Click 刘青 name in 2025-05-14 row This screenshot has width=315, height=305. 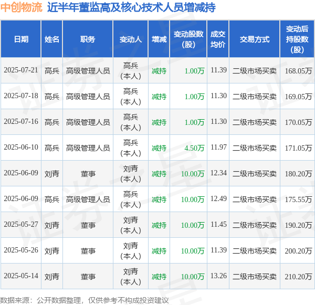tap(52, 277)
